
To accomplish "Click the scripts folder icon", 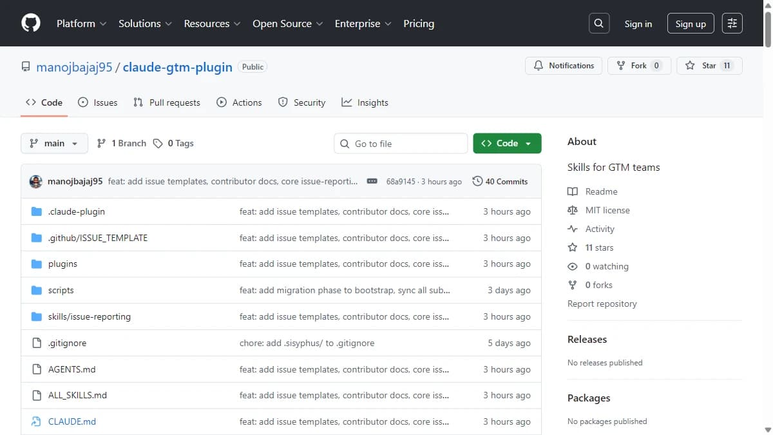I will (37, 291).
